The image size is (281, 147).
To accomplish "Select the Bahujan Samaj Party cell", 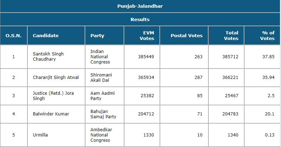I will (x=103, y=114).
